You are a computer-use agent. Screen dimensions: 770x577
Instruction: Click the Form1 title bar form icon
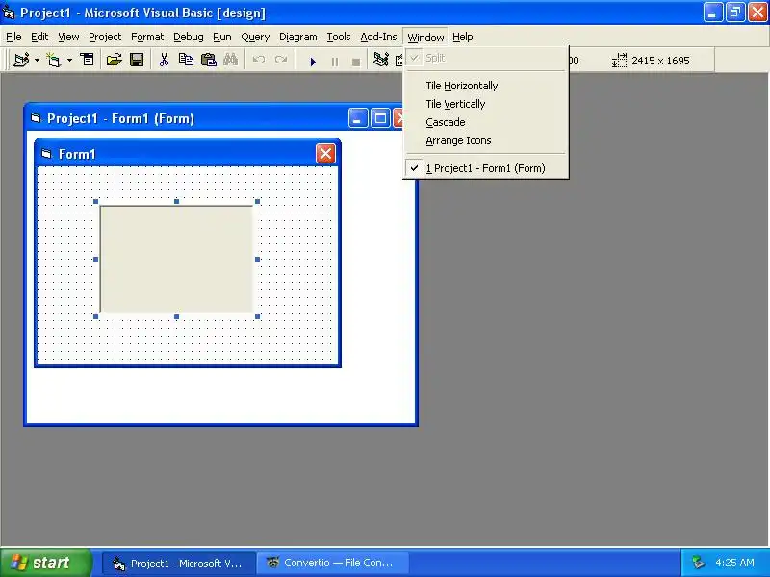pos(46,154)
